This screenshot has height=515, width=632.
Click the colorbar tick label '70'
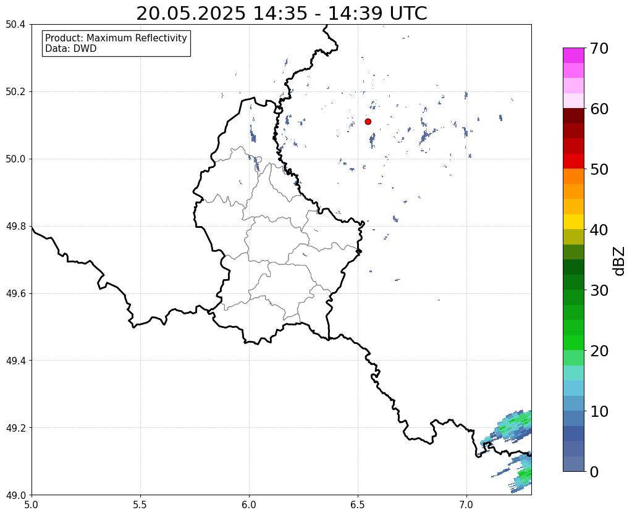(x=599, y=48)
